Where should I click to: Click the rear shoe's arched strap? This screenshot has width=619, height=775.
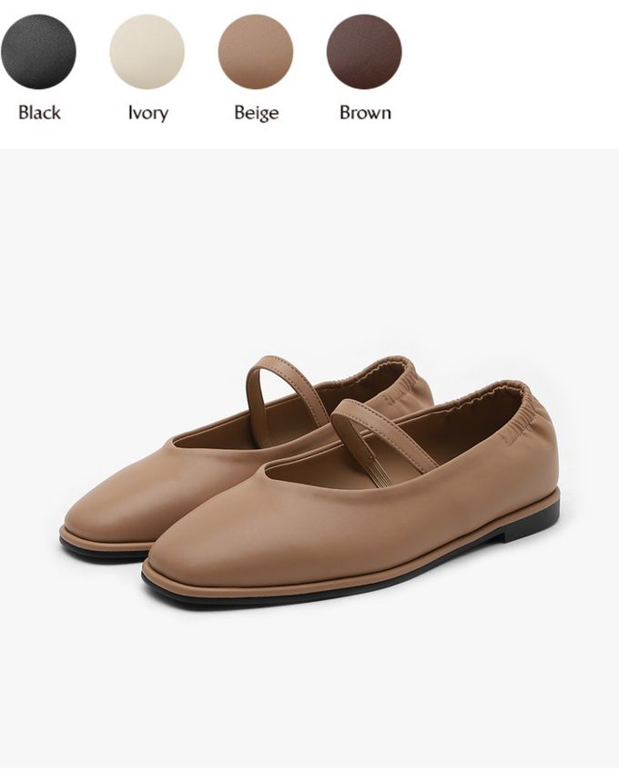pos(284,391)
